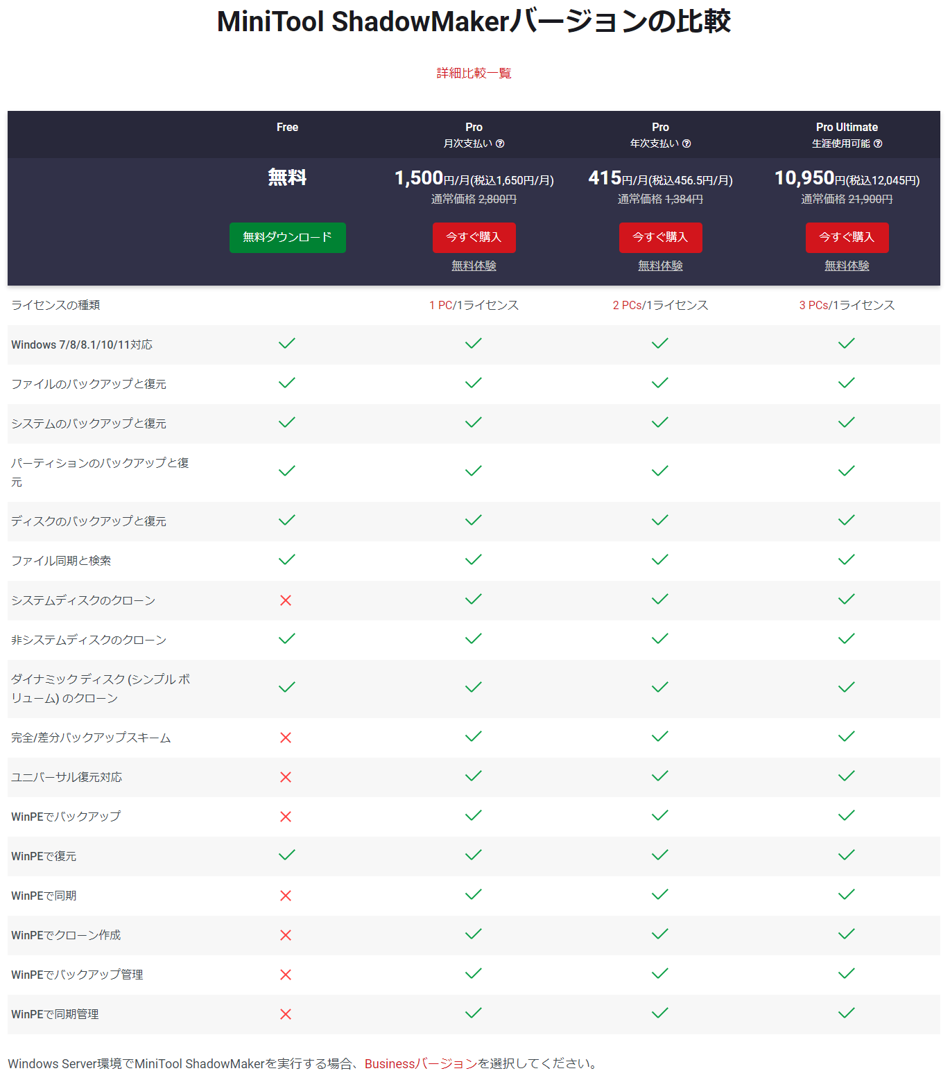The image size is (950, 1089).
Task: Click the ダイナミック ディスク クローン row label
Action: tap(101, 688)
